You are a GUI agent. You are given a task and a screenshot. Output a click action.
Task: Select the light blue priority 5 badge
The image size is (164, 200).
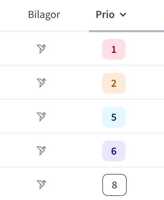click(114, 117)
